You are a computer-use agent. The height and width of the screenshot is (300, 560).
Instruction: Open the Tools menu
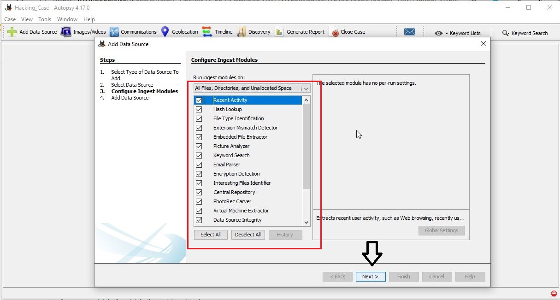[x=45, y=19]
